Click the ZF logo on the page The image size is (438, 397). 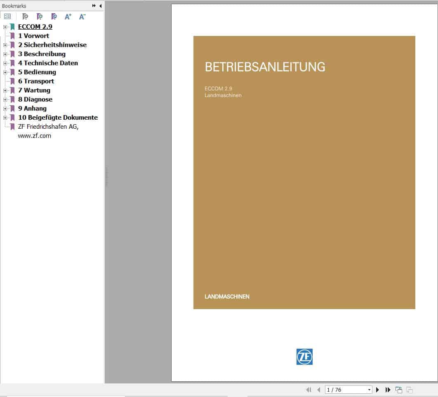[x=304, y=357]
